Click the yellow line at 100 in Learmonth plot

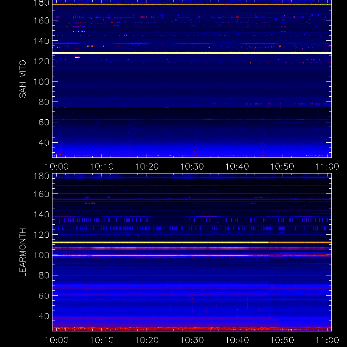192,255
